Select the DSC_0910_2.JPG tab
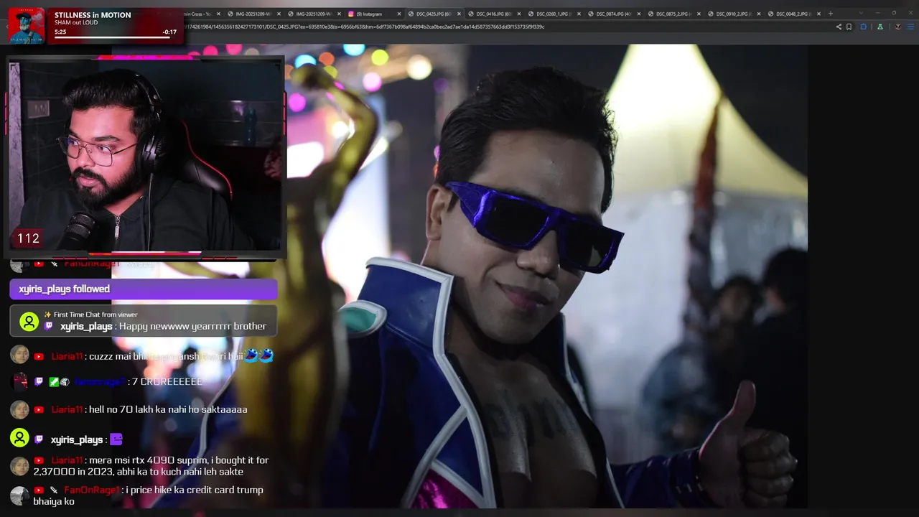 (734, 14)
